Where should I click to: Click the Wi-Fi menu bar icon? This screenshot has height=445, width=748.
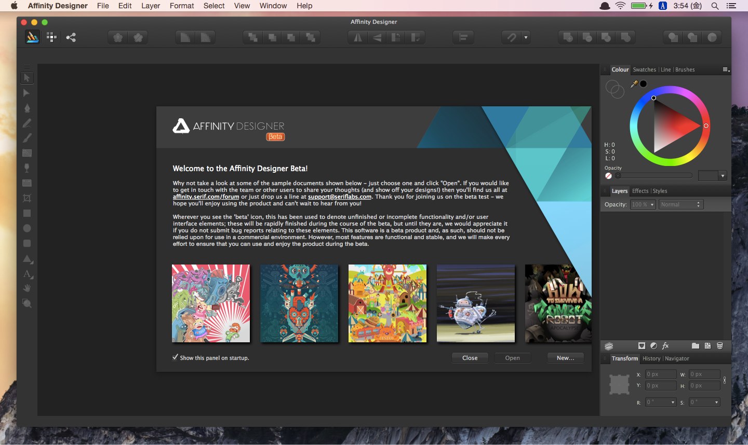coord(620,6)
